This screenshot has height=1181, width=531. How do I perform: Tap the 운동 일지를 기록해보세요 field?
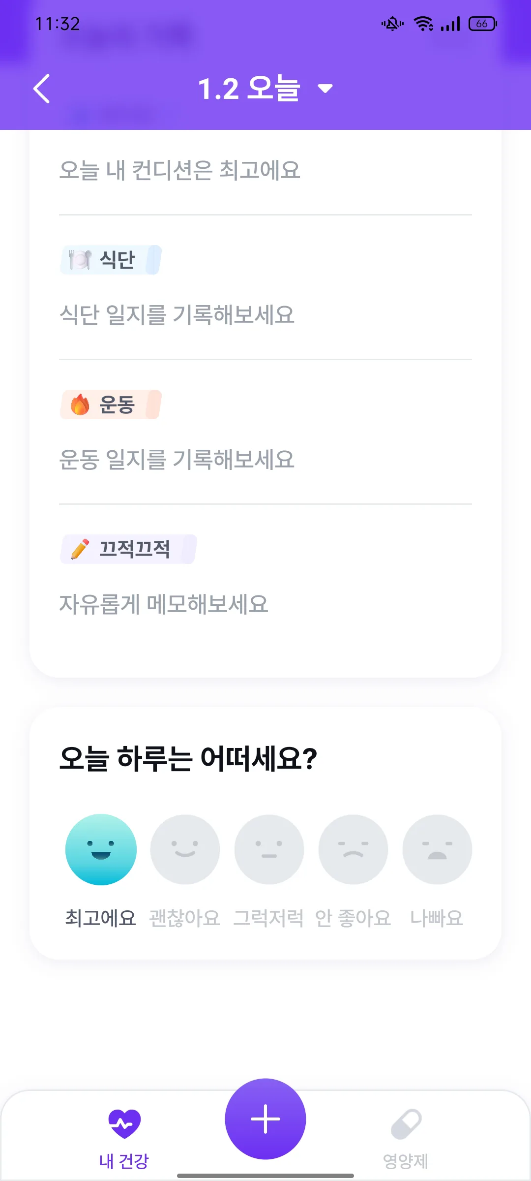point(265,459)
